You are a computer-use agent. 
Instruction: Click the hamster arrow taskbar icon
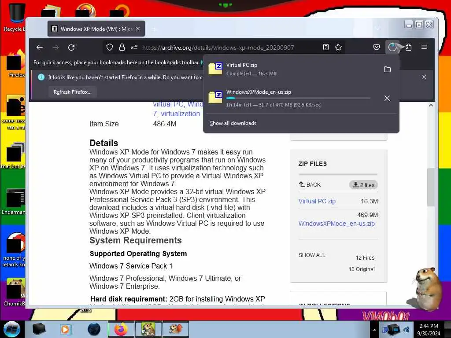pyautogui.click(x=176, y=329)
